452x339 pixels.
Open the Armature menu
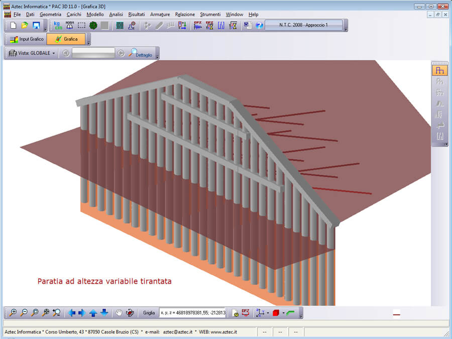(160, 15)
